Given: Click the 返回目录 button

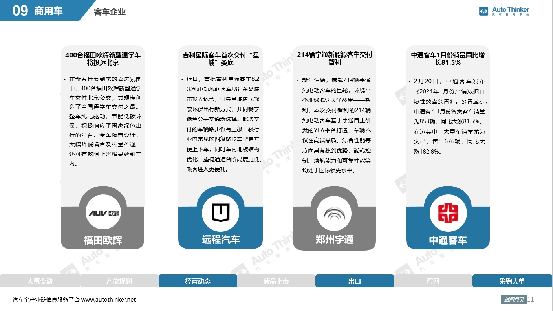Looking at the screenshot, I should coord(514,300).
